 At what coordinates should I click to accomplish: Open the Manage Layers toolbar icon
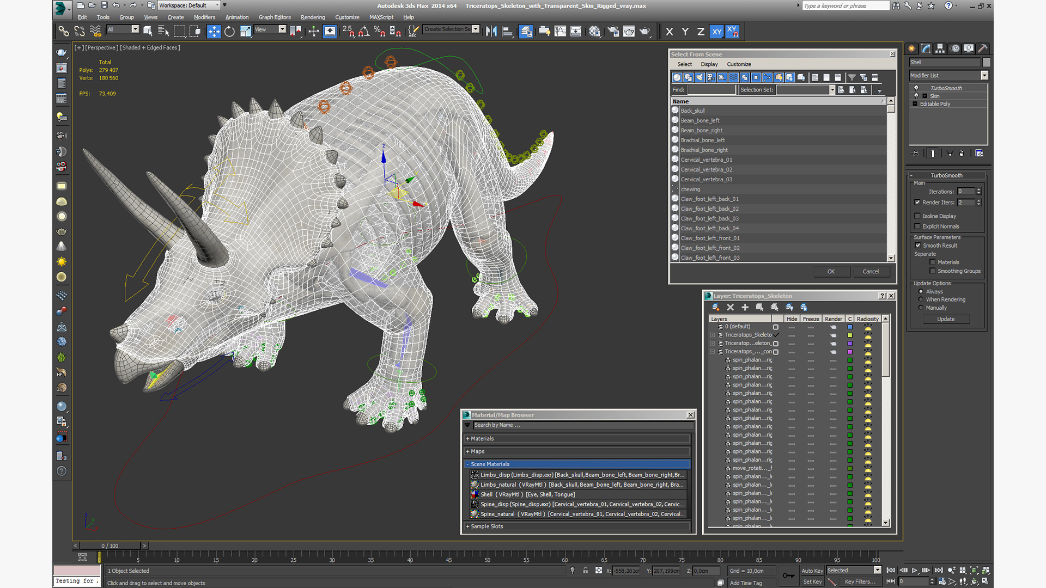(526, 31)
